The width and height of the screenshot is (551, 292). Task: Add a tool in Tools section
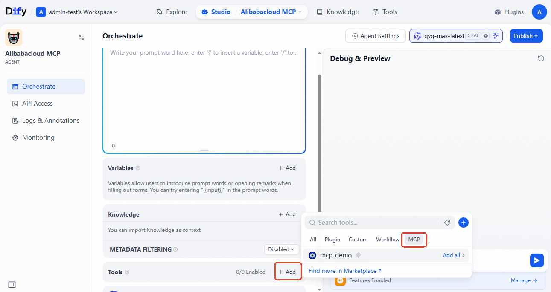[x=287, y=272]
